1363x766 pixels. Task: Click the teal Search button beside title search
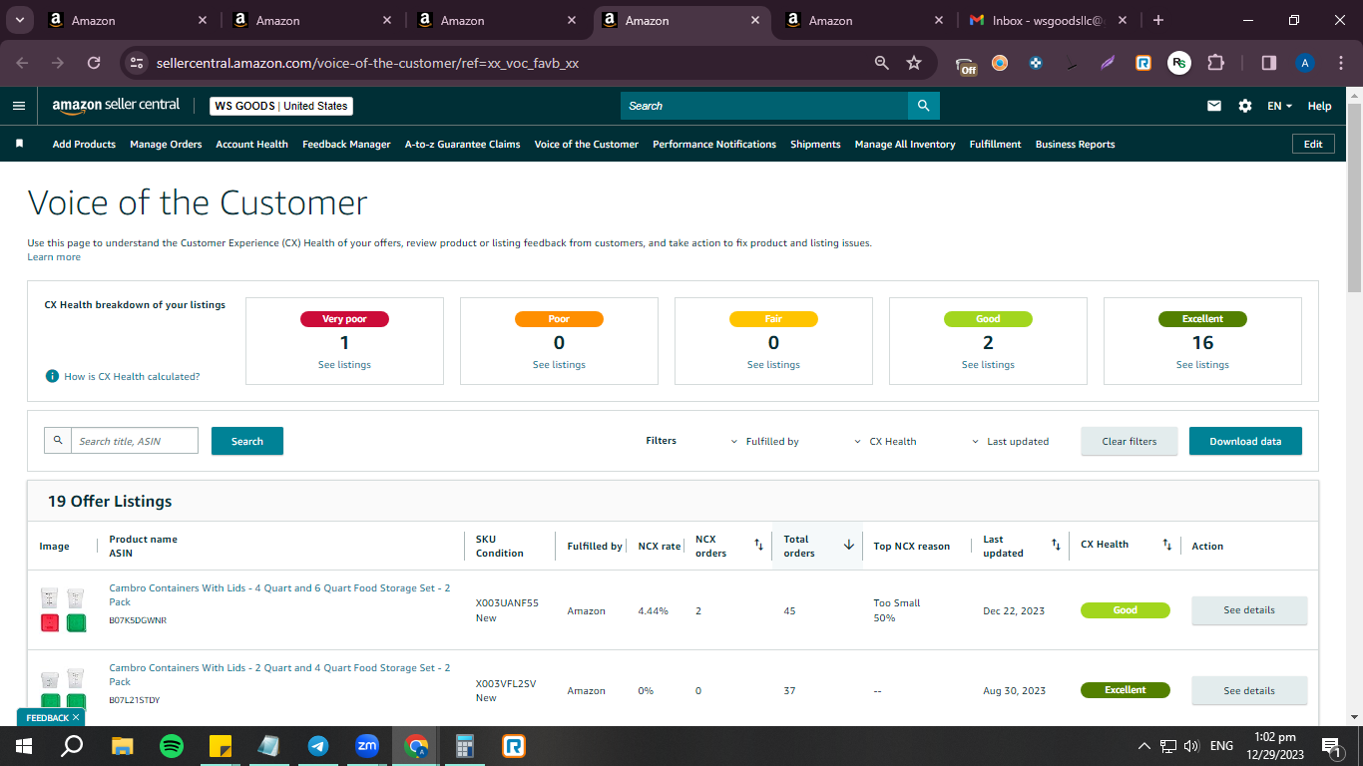[x=247, y=441]
